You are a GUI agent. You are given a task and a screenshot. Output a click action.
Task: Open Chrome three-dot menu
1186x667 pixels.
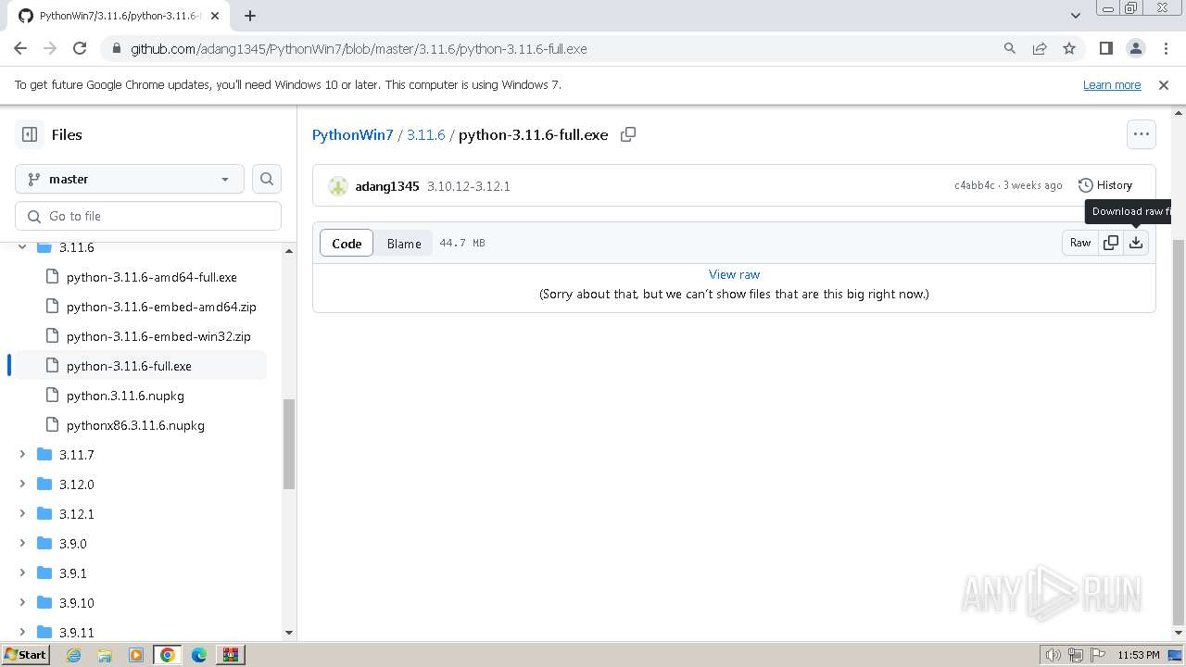(1165, 48)
